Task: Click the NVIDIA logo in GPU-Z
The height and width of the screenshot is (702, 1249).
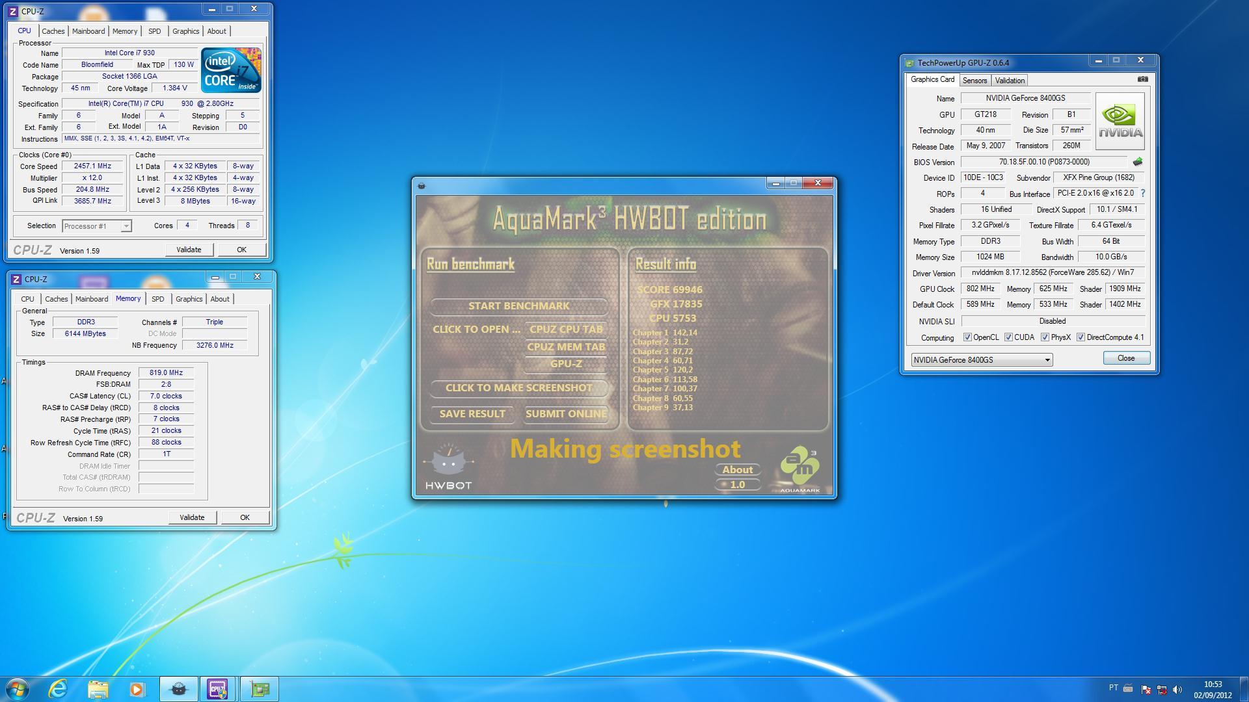Action: 1120,122
